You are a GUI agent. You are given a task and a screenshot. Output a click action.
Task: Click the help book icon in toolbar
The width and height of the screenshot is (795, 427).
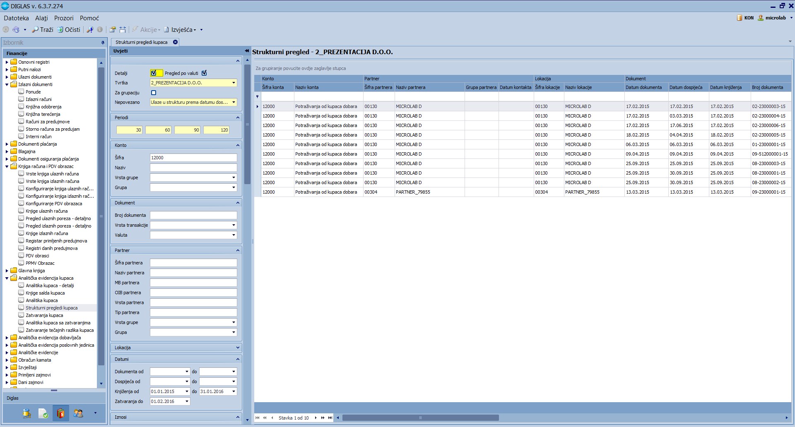(16, 30)
